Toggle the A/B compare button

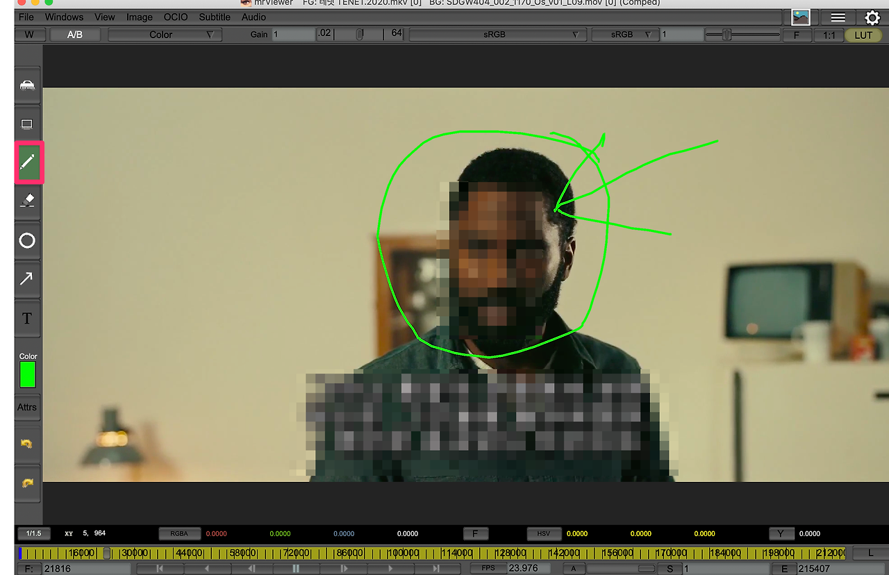pos(75,35)
